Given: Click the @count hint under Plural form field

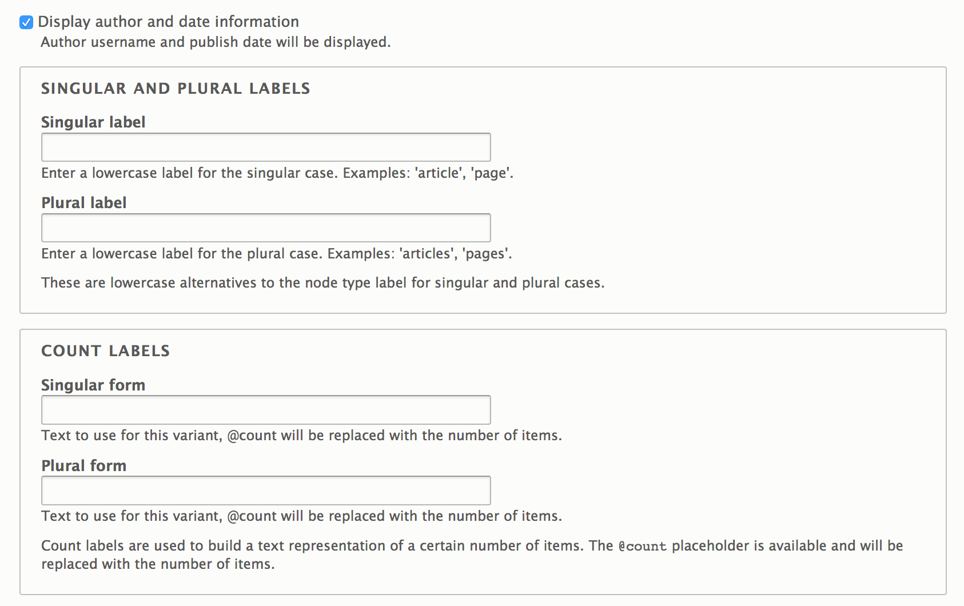Looking at the screenshot, I should tap(301, 516).
